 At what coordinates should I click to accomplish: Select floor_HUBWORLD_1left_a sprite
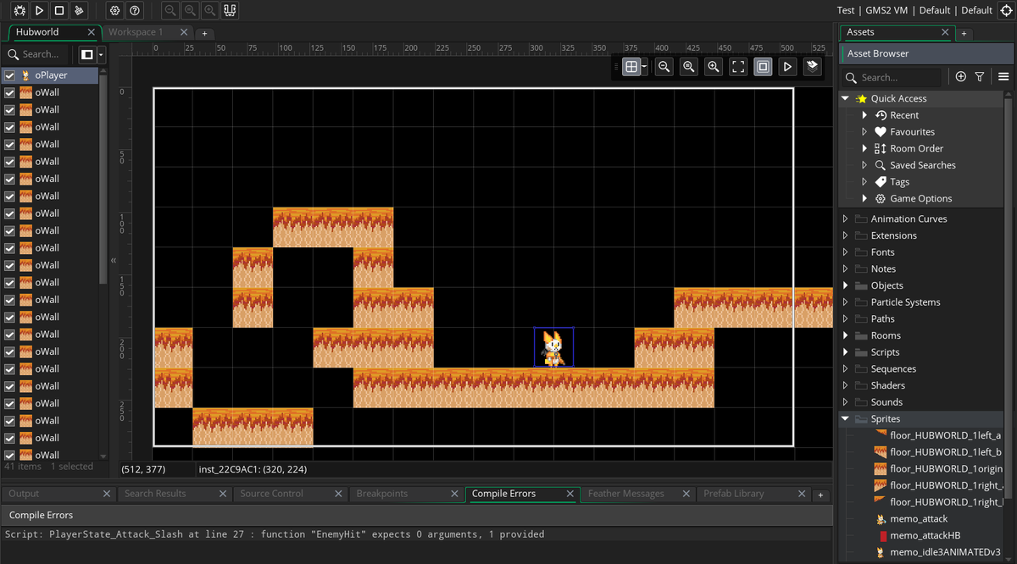pyautogui.click(x=945, y=435)
